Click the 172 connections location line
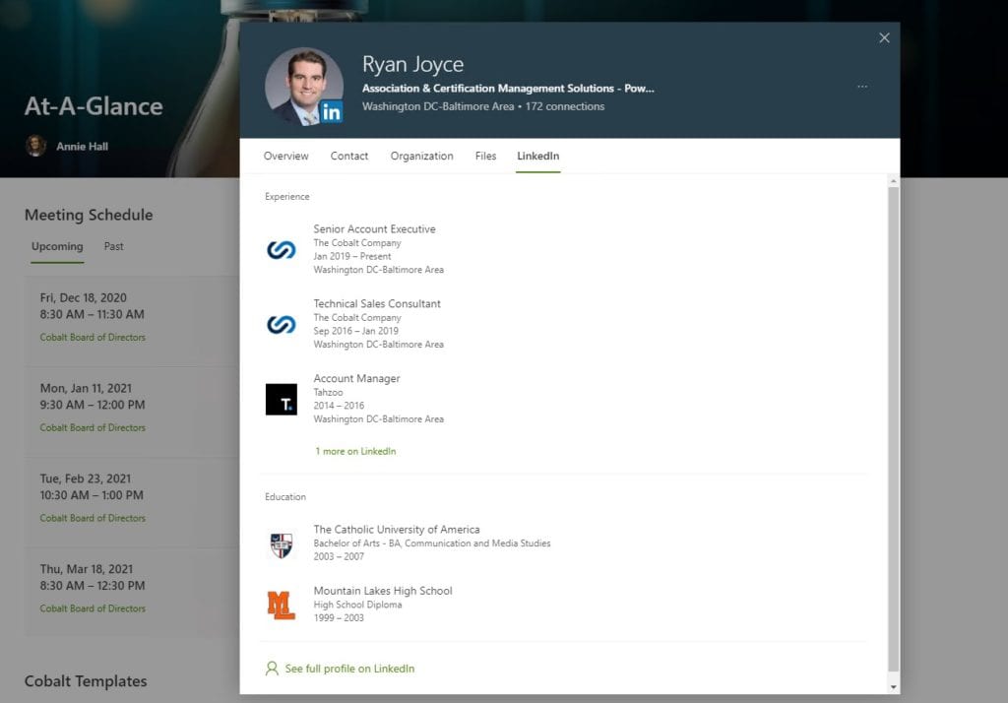Viewport: 1008px width, 703px height. pyautogui.click(x=483, y=106)
